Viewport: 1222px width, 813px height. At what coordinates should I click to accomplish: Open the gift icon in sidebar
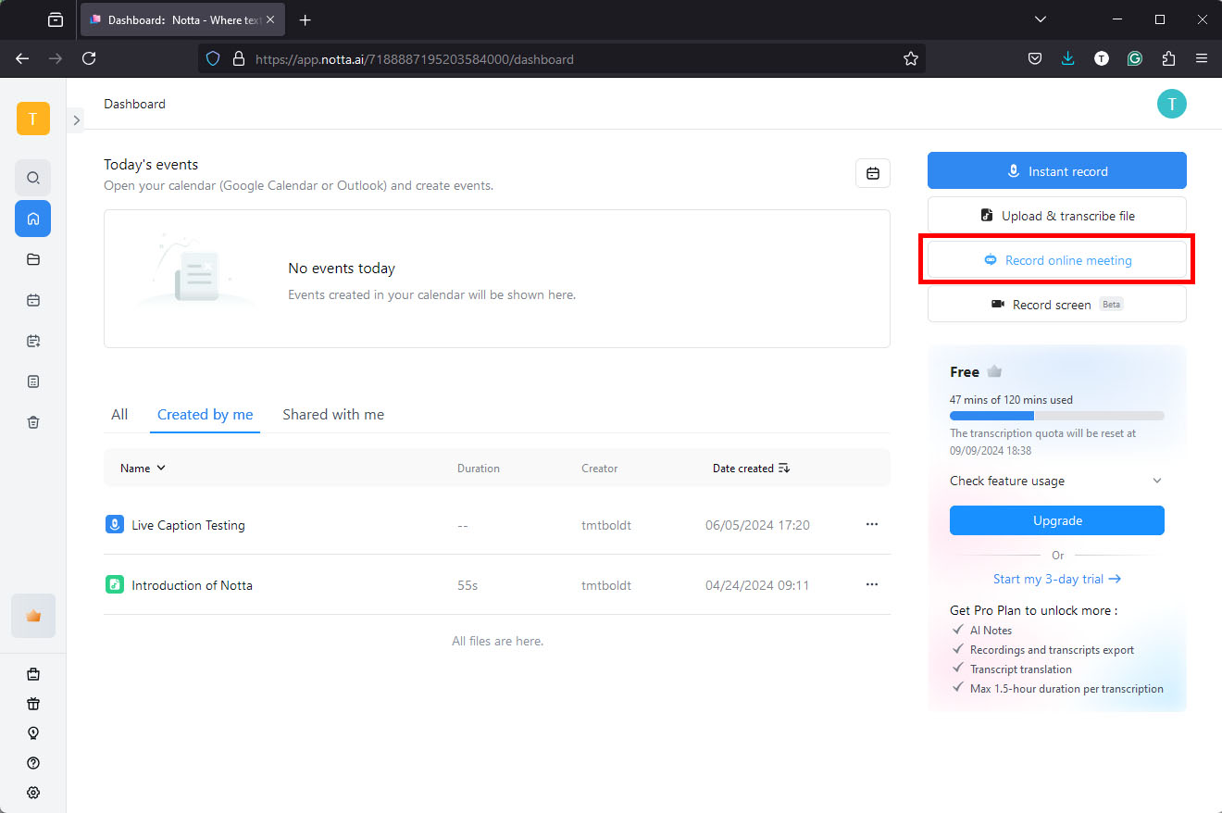coord(33,704)
